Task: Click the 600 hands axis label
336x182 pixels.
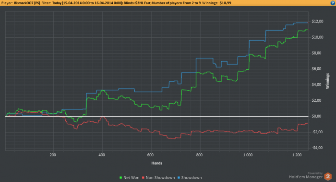Action: pyautogui.click(x=150, y=155)
